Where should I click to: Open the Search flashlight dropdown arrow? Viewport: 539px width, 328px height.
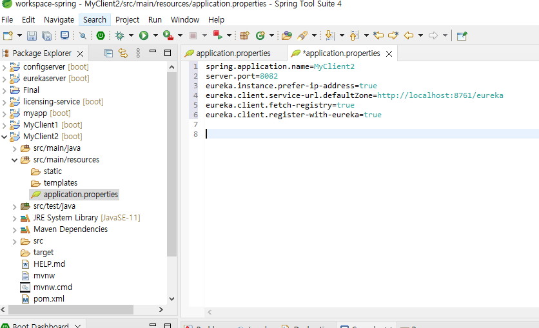click(314, 35)
